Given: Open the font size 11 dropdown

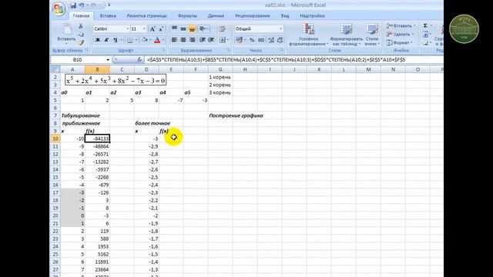Looking at the screenshot, I should point(144,29).
